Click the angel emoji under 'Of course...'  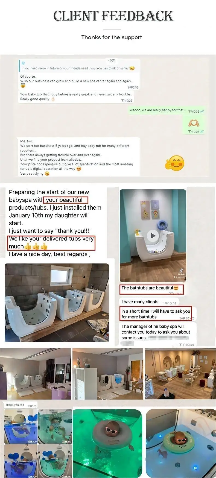coord(23,86)
